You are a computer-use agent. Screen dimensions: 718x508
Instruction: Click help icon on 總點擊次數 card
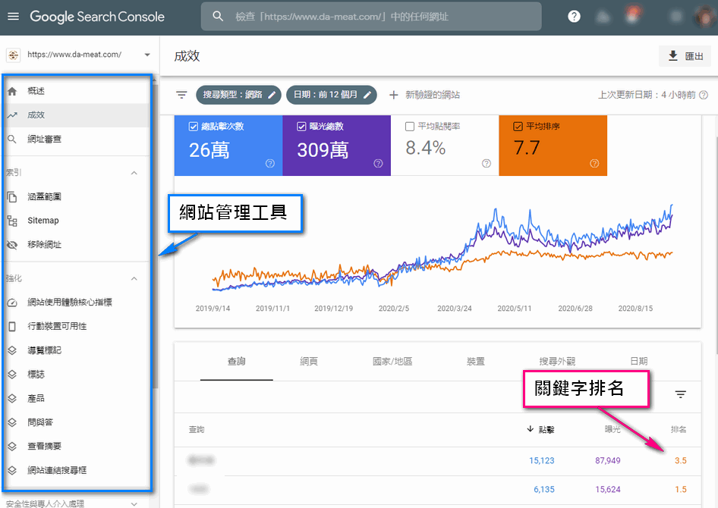[270, 163]
